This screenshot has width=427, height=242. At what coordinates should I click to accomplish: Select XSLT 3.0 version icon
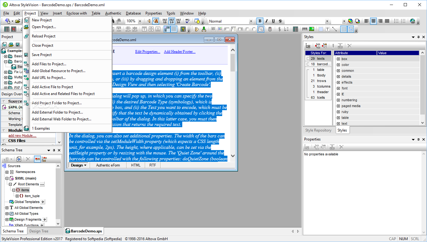178,21
